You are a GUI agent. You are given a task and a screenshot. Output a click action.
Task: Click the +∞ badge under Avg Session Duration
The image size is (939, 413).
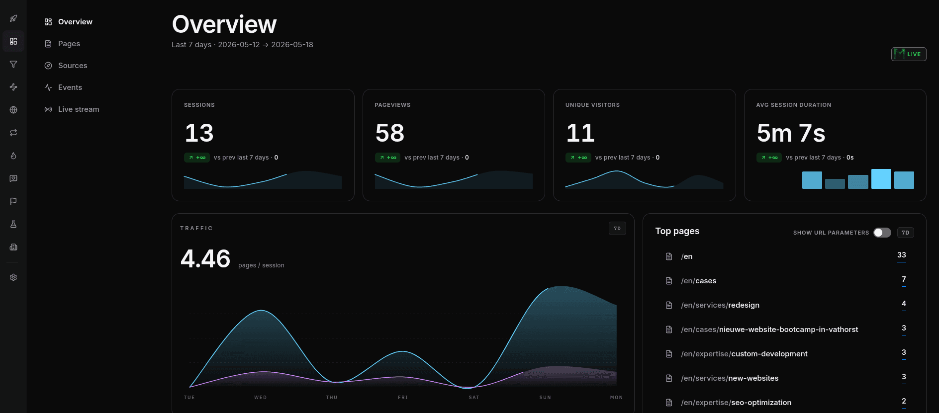769,158
